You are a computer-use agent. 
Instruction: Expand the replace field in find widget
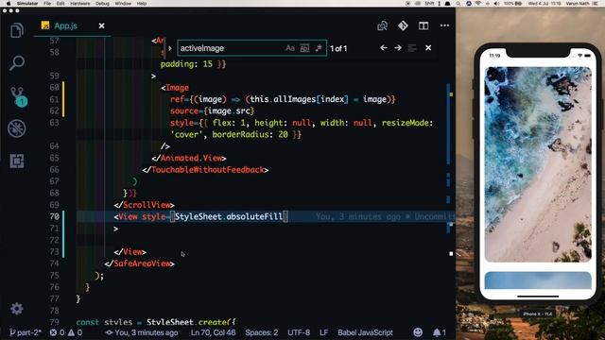coord(170,48)
